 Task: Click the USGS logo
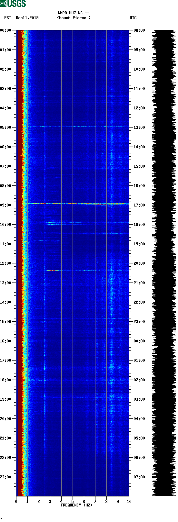click(13, 4)
